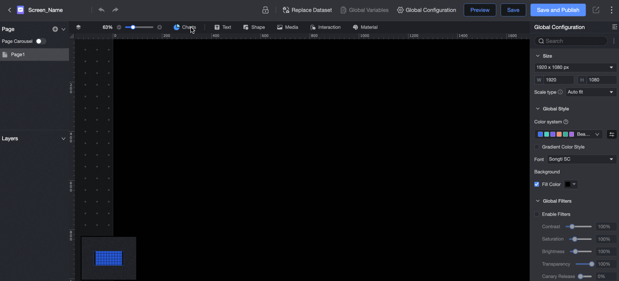The height and width of the screenshot is (281, 619).
Task: Toggle the Page Carousel switch
Action: 41,41
